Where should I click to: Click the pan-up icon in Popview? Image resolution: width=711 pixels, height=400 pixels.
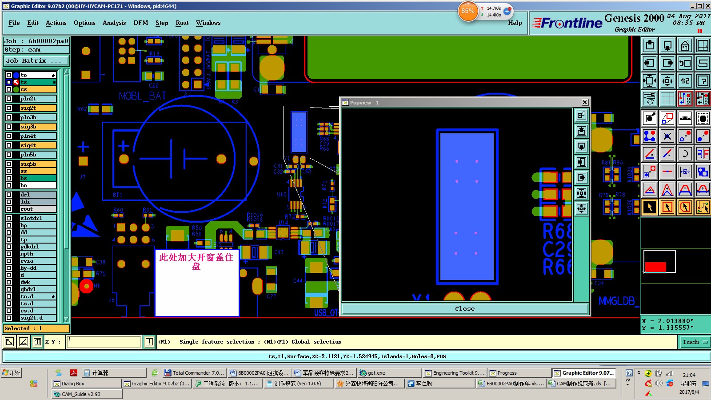(581, 131)
